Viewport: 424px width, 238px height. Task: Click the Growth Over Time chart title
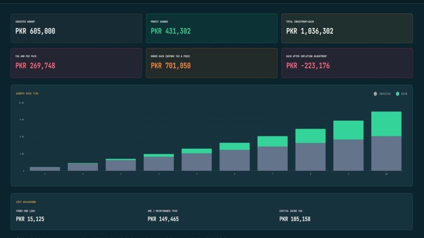[x=27, y=94]
